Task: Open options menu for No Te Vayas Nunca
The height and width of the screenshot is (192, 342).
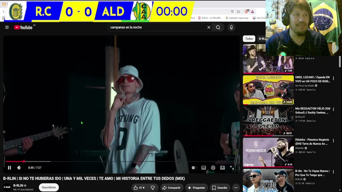Action: (x=333, y=172)
